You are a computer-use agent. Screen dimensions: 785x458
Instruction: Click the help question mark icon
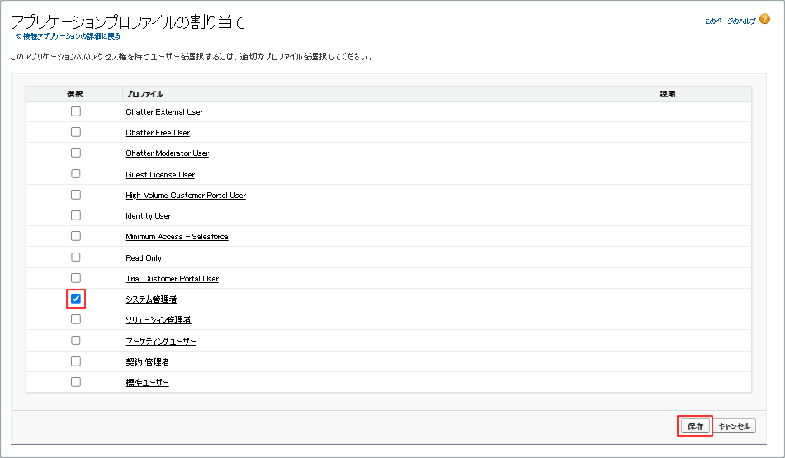[x=764, y=19]
